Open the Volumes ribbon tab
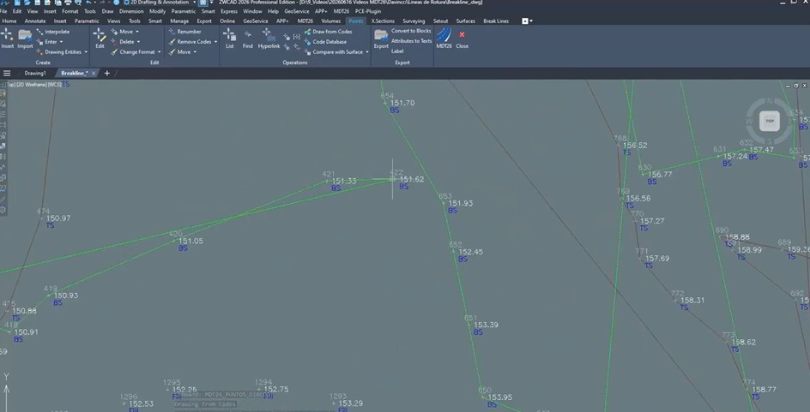The width and height of the screenshot is (810, 412). [x=330, y=21]
